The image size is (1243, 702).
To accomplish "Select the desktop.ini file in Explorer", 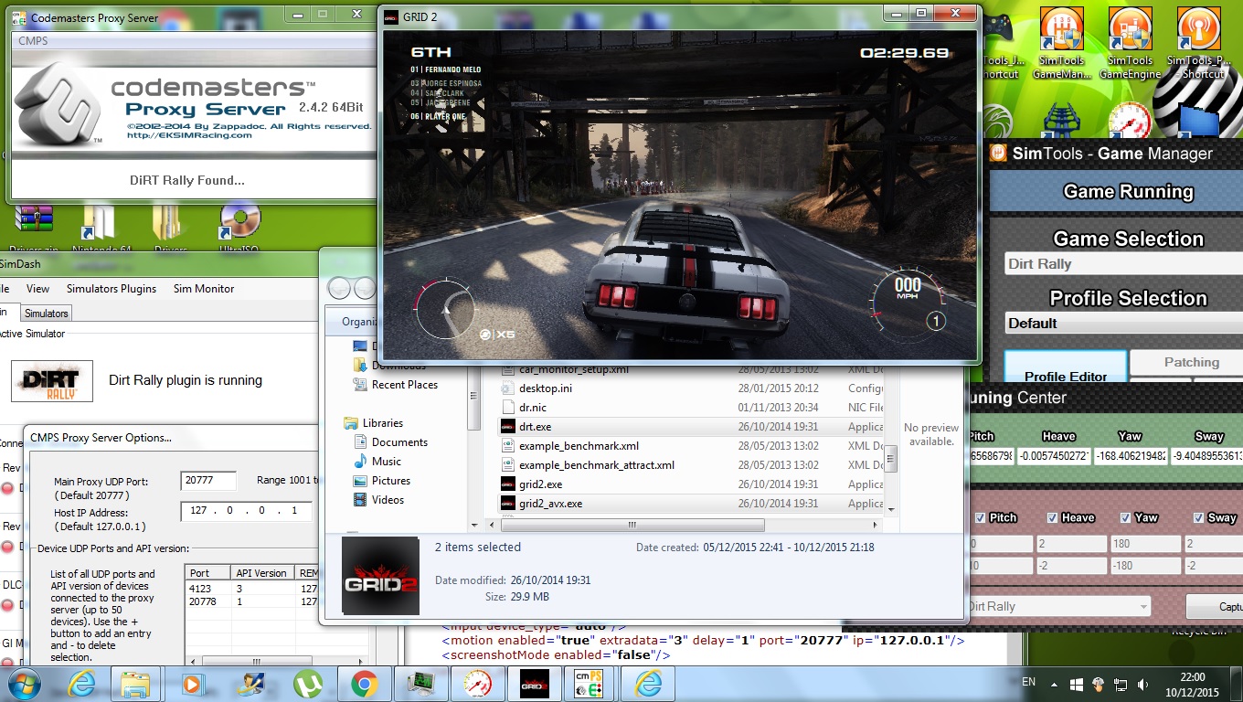I will 690,388.
